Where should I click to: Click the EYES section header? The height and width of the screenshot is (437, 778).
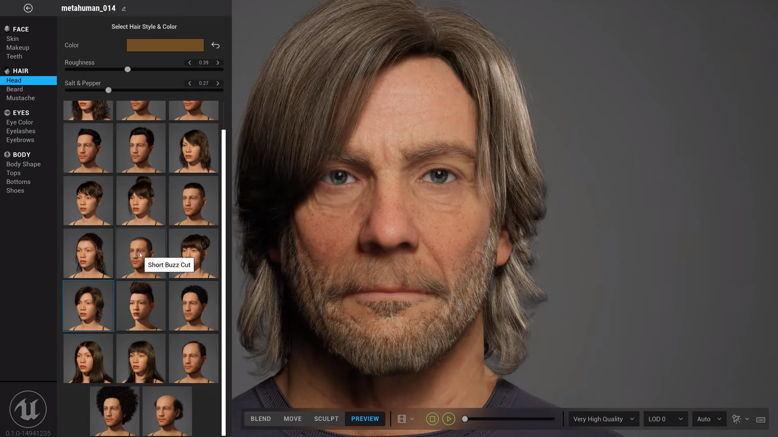coord(21,113)
